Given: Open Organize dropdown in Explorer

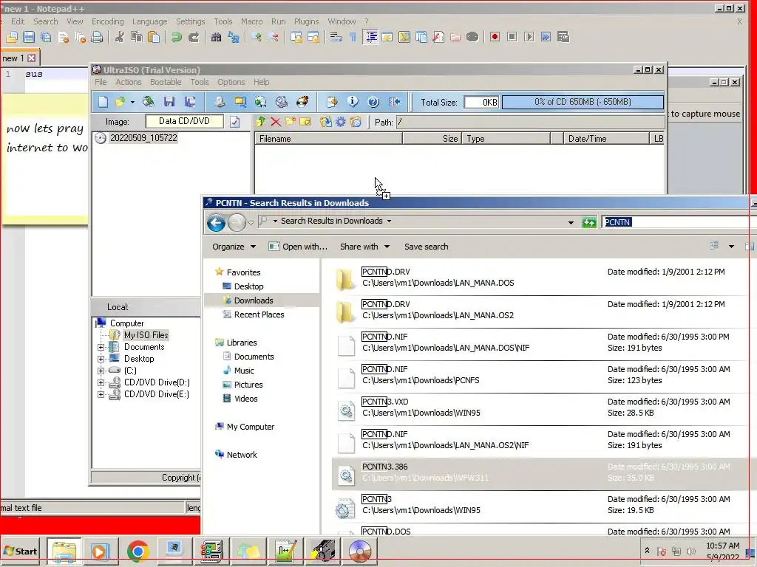Looking at the screenshot, I should (x=234, y=247).
